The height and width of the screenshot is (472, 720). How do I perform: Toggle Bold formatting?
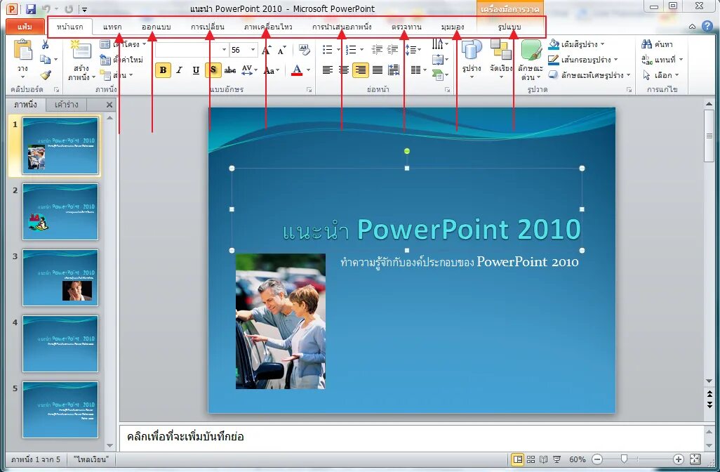click(x=163, y=70)
